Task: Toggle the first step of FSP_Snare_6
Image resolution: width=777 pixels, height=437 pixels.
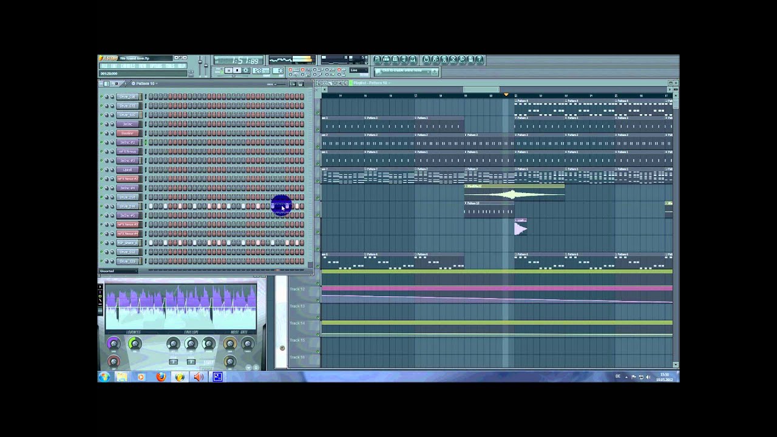Action: pos(151,243)
